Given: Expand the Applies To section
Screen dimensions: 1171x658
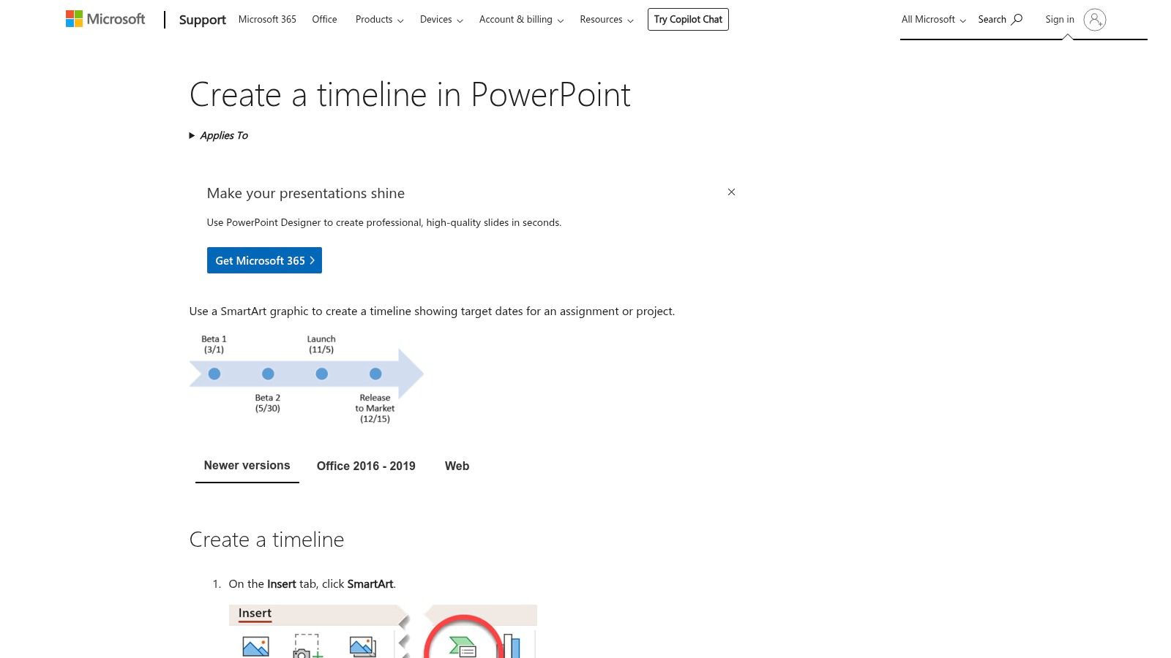Looking at the screenshot, I should click(218, 135).
